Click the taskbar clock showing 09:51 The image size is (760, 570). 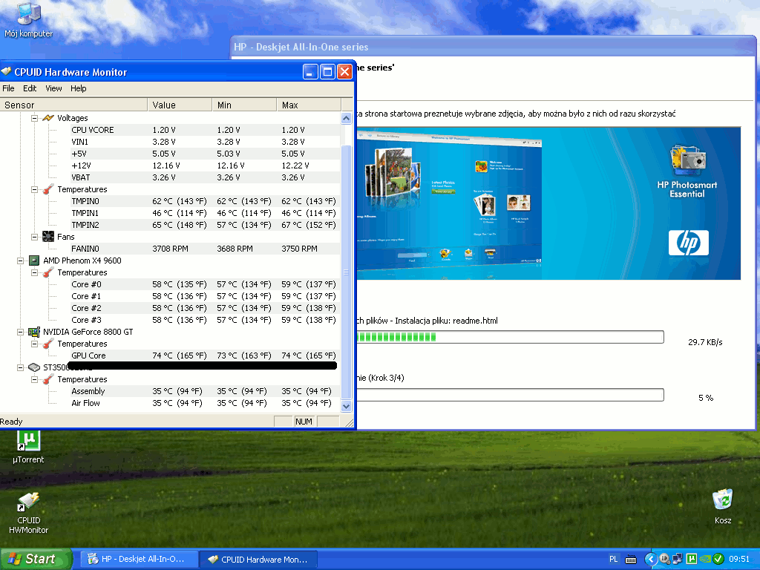(738, 559)
